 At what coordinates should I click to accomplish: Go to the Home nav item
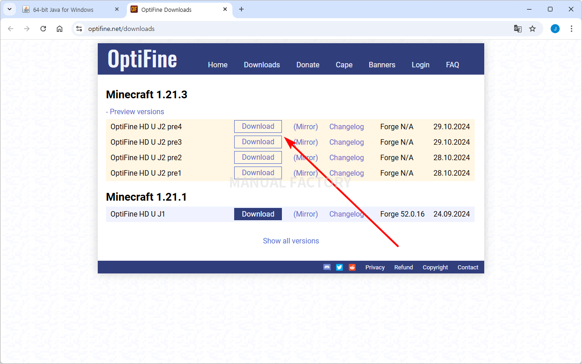[x=218, y=65]
